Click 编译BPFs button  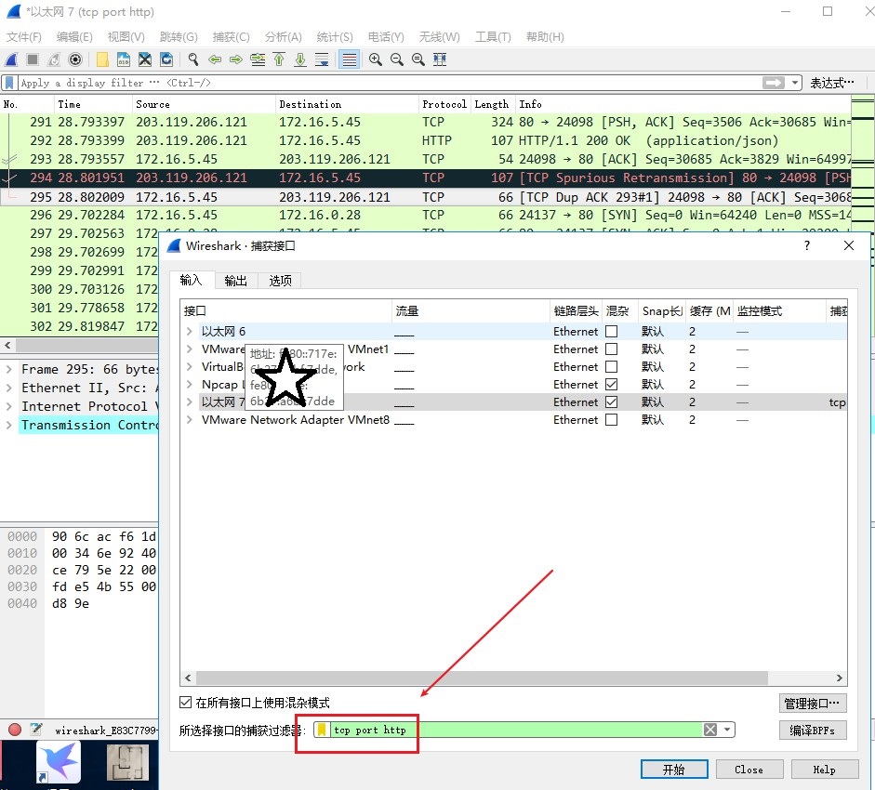(x=813, y=731)
